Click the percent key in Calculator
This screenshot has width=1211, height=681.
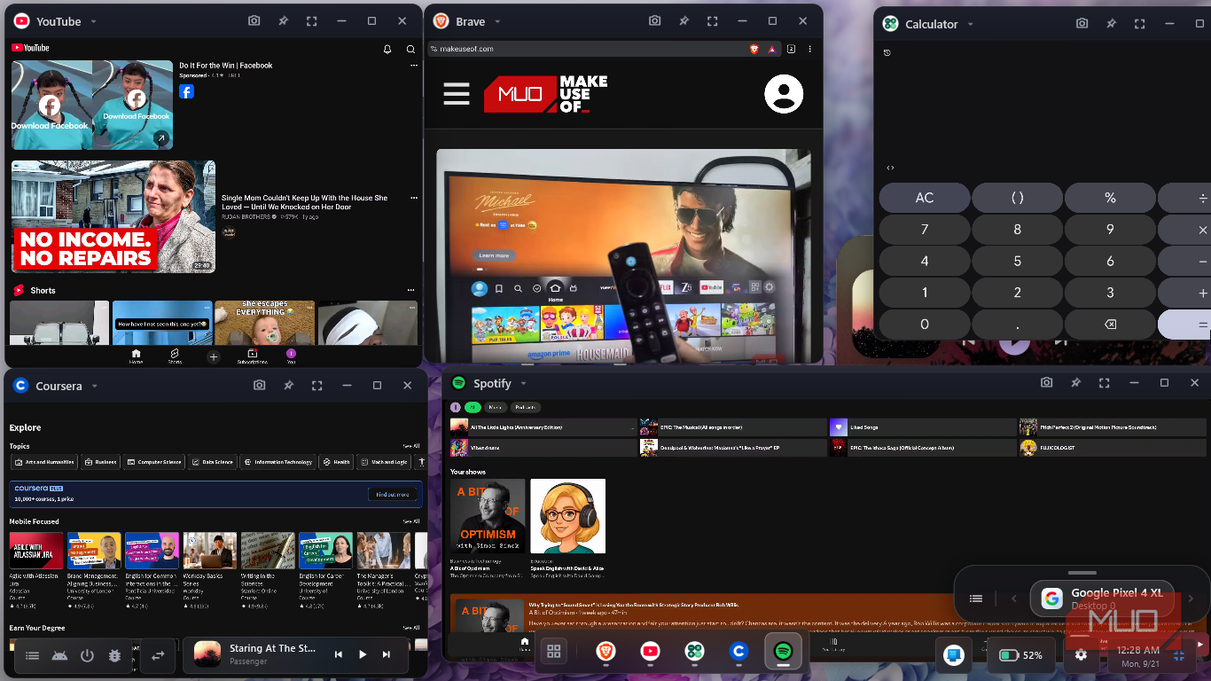1110,198
